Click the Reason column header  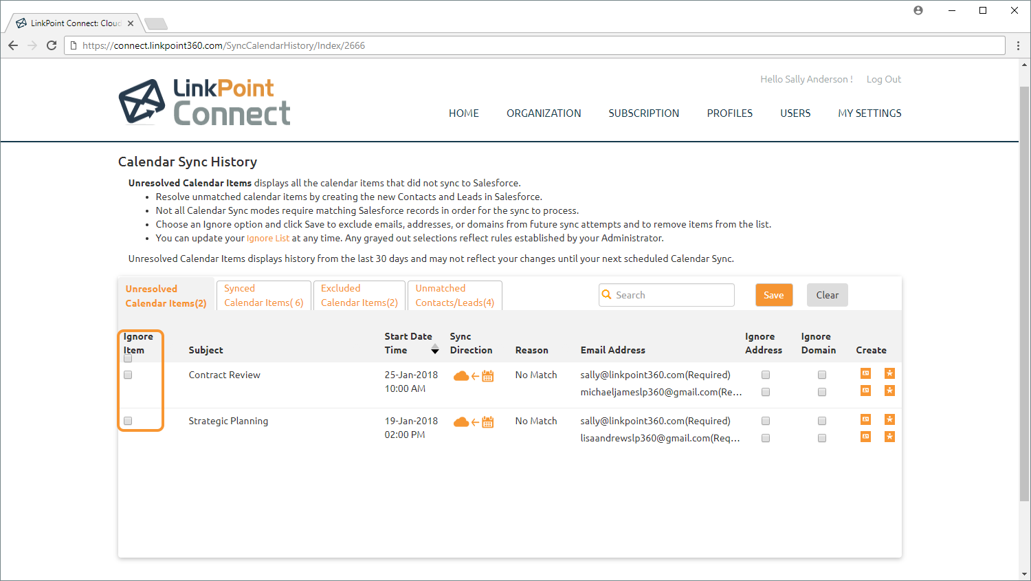click(x=531, y=350)
